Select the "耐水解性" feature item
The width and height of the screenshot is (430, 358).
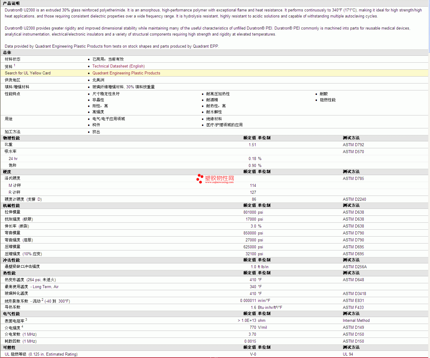214,112
